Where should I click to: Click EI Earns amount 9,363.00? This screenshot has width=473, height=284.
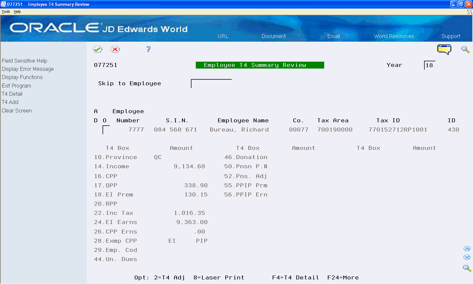coord(192,222)
